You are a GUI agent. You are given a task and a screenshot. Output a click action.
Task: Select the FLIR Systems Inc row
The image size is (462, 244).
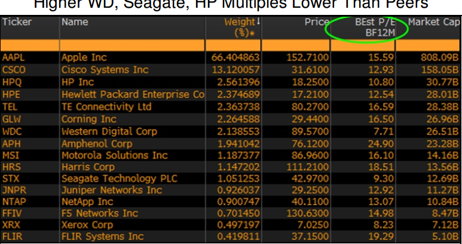102,237
